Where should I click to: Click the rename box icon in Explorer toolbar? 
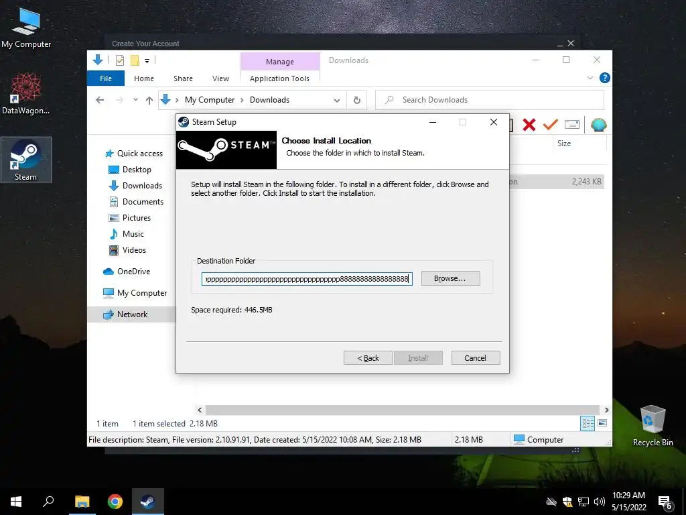pyautogui.click(x=572, y=125)
